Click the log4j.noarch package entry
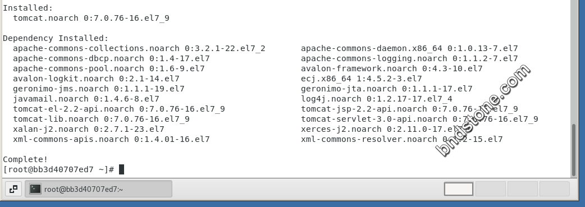Image resolution: width=585 pixels, height=207 pixels. 377,99
